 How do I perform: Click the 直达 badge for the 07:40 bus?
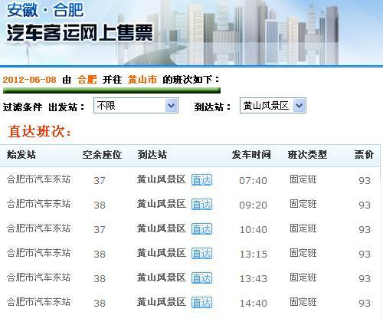point(201,180)
